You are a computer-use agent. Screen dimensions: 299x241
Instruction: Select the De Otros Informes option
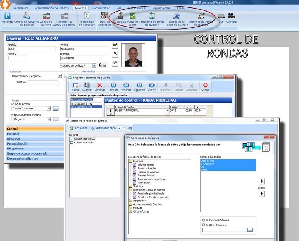pyautogui.click(x=203, y=225)
